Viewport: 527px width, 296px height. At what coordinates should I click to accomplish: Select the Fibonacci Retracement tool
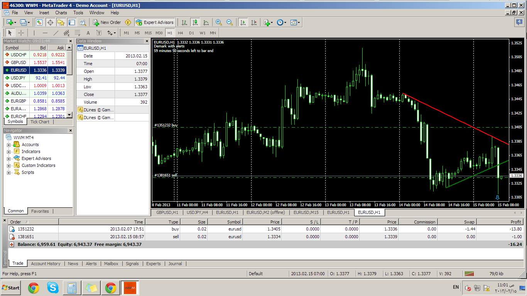(77, 33)
